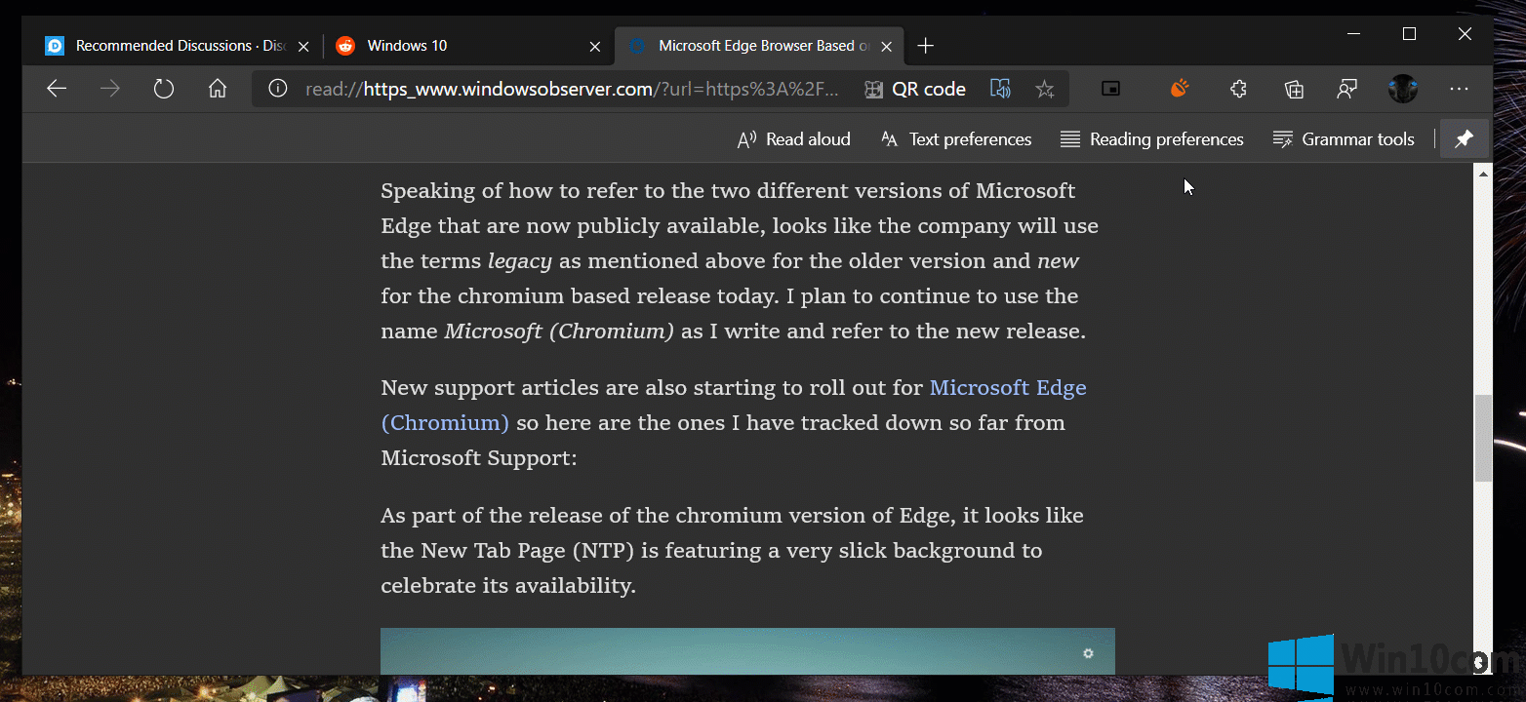Close the Microsoft Edge Browser tab
The height and width of the screenshot is (702, 1526).
coord(887,46)
